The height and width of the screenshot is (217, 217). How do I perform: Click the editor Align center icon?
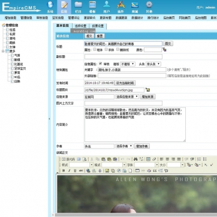click(167, 159)
